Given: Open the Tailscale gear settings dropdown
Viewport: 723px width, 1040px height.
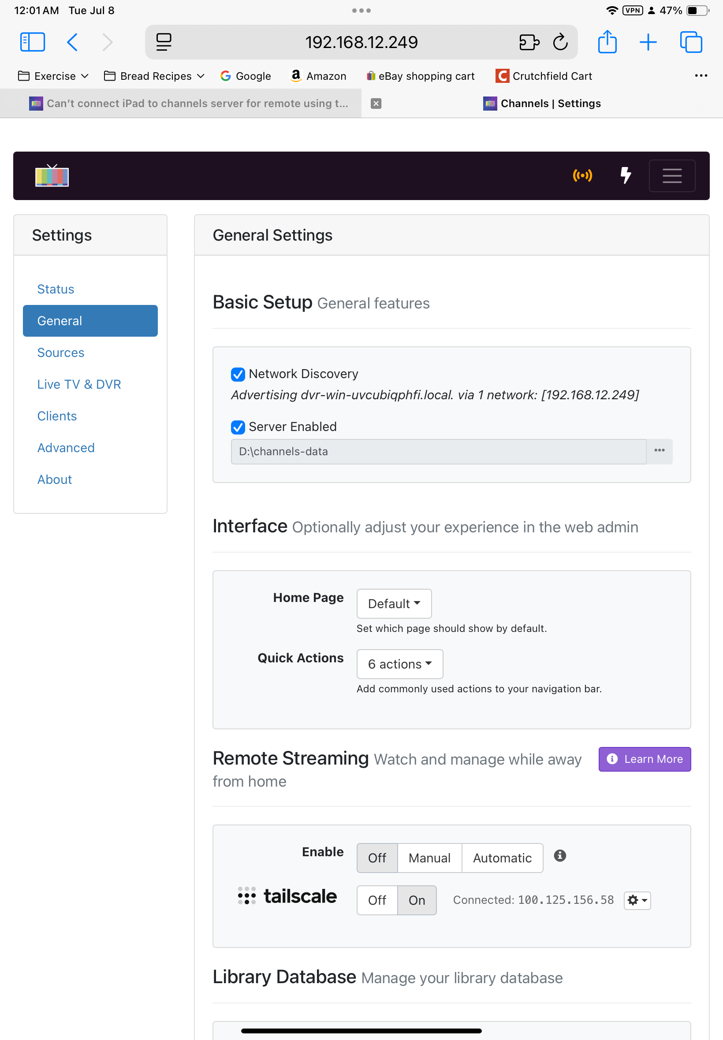Looking at the screenshot, I should click(637, 900).
